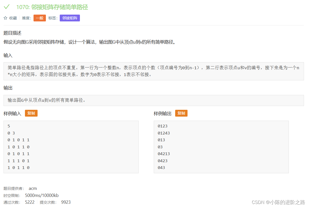Click the 收藏 favorite label

[x=13, y=18]
